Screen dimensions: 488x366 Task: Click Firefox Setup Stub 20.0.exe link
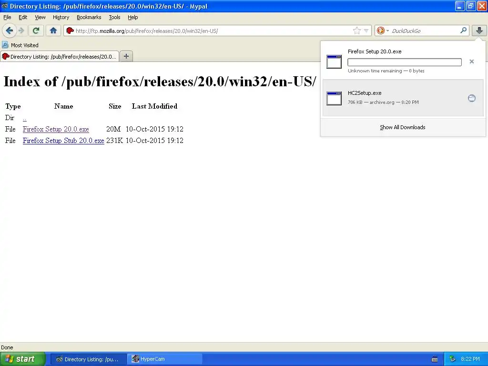[x=63, y=141]
